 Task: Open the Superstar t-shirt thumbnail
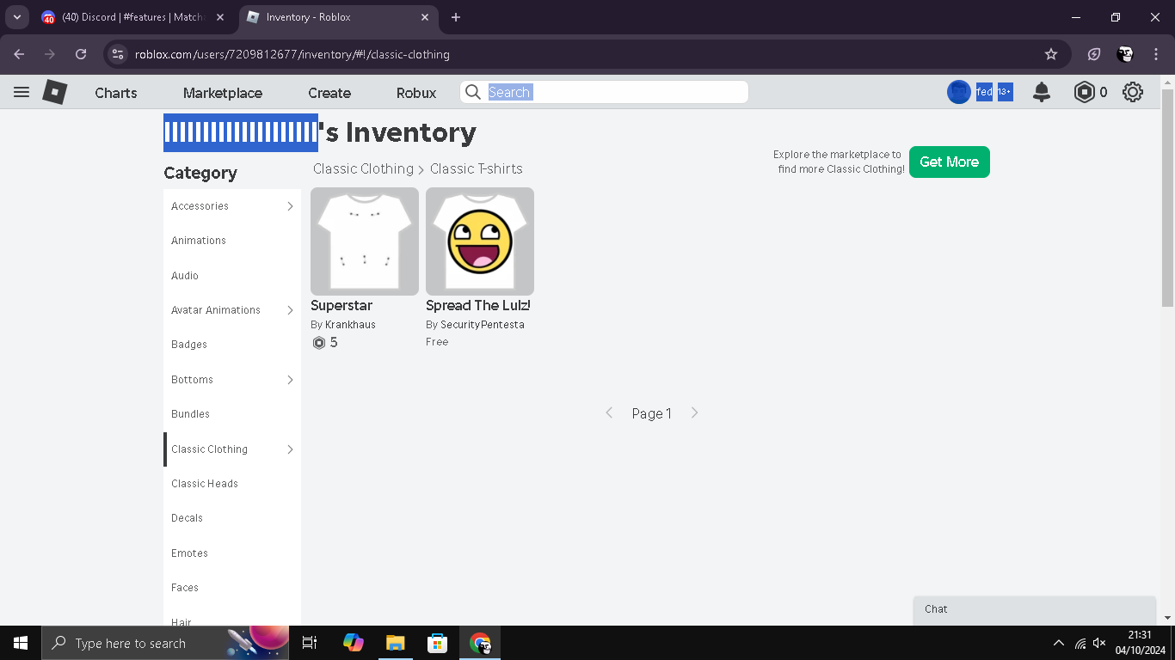(x=365, y=241)
